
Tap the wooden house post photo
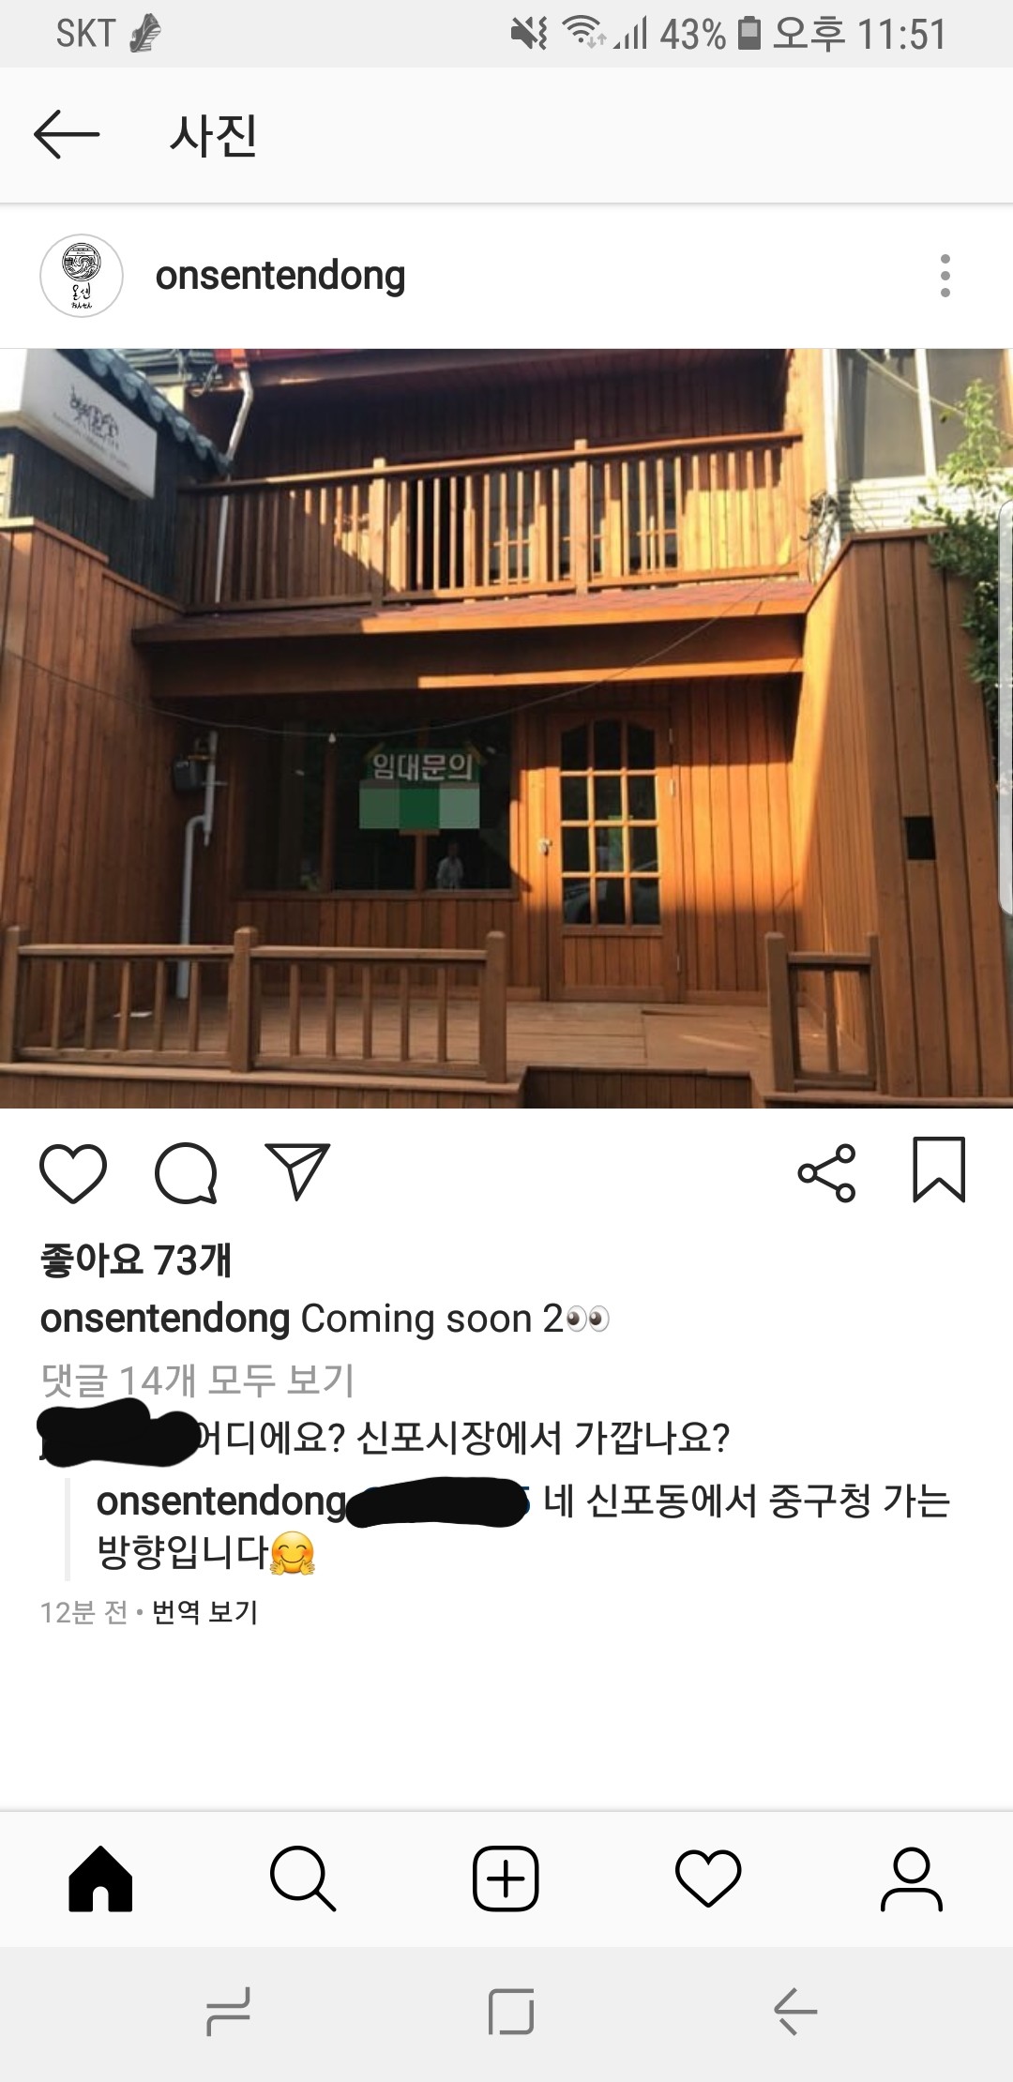(506, 729)
